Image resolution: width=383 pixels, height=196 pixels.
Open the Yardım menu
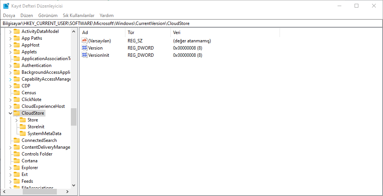coord(106,16)
